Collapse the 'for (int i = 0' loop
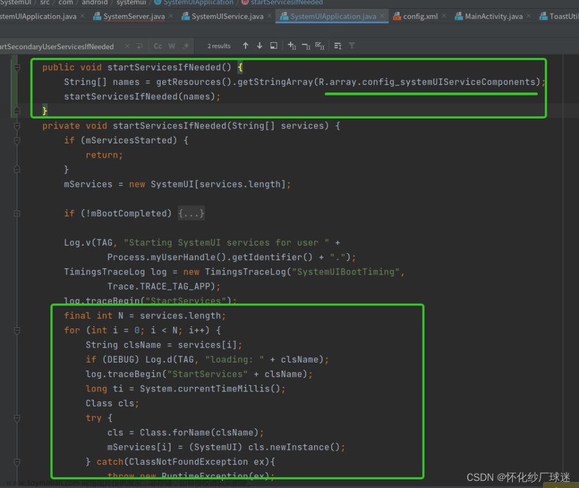Viewport: 579px width, 488px height. [x=17, y=331]
